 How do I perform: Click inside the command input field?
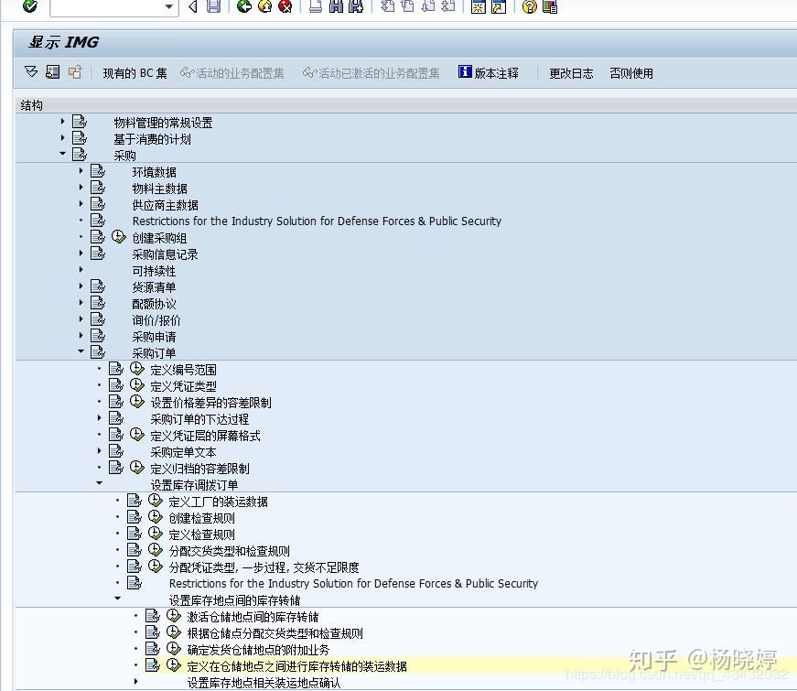pos(105,9)
